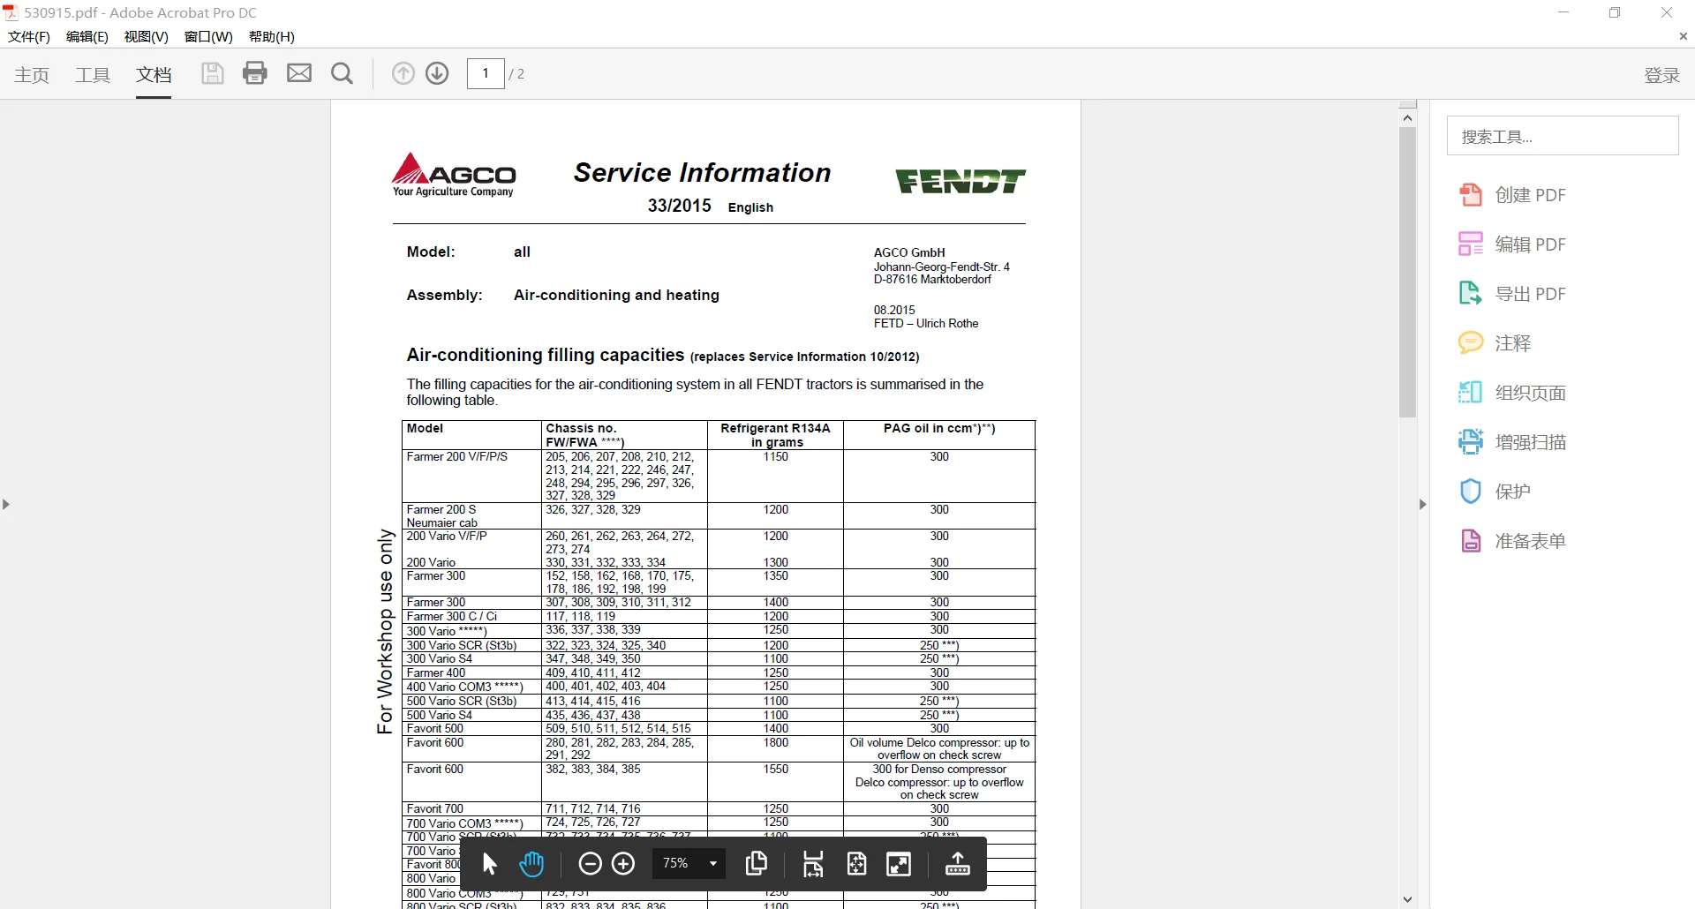
Task: Expand the left navigation pane
Action: (6, 505)
